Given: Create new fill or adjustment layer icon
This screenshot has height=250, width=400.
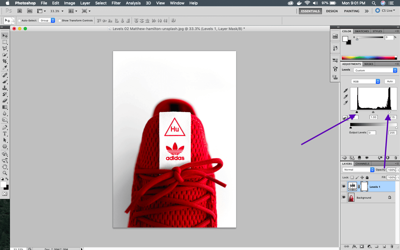Looking at the screenshot, I should [369, 246].
